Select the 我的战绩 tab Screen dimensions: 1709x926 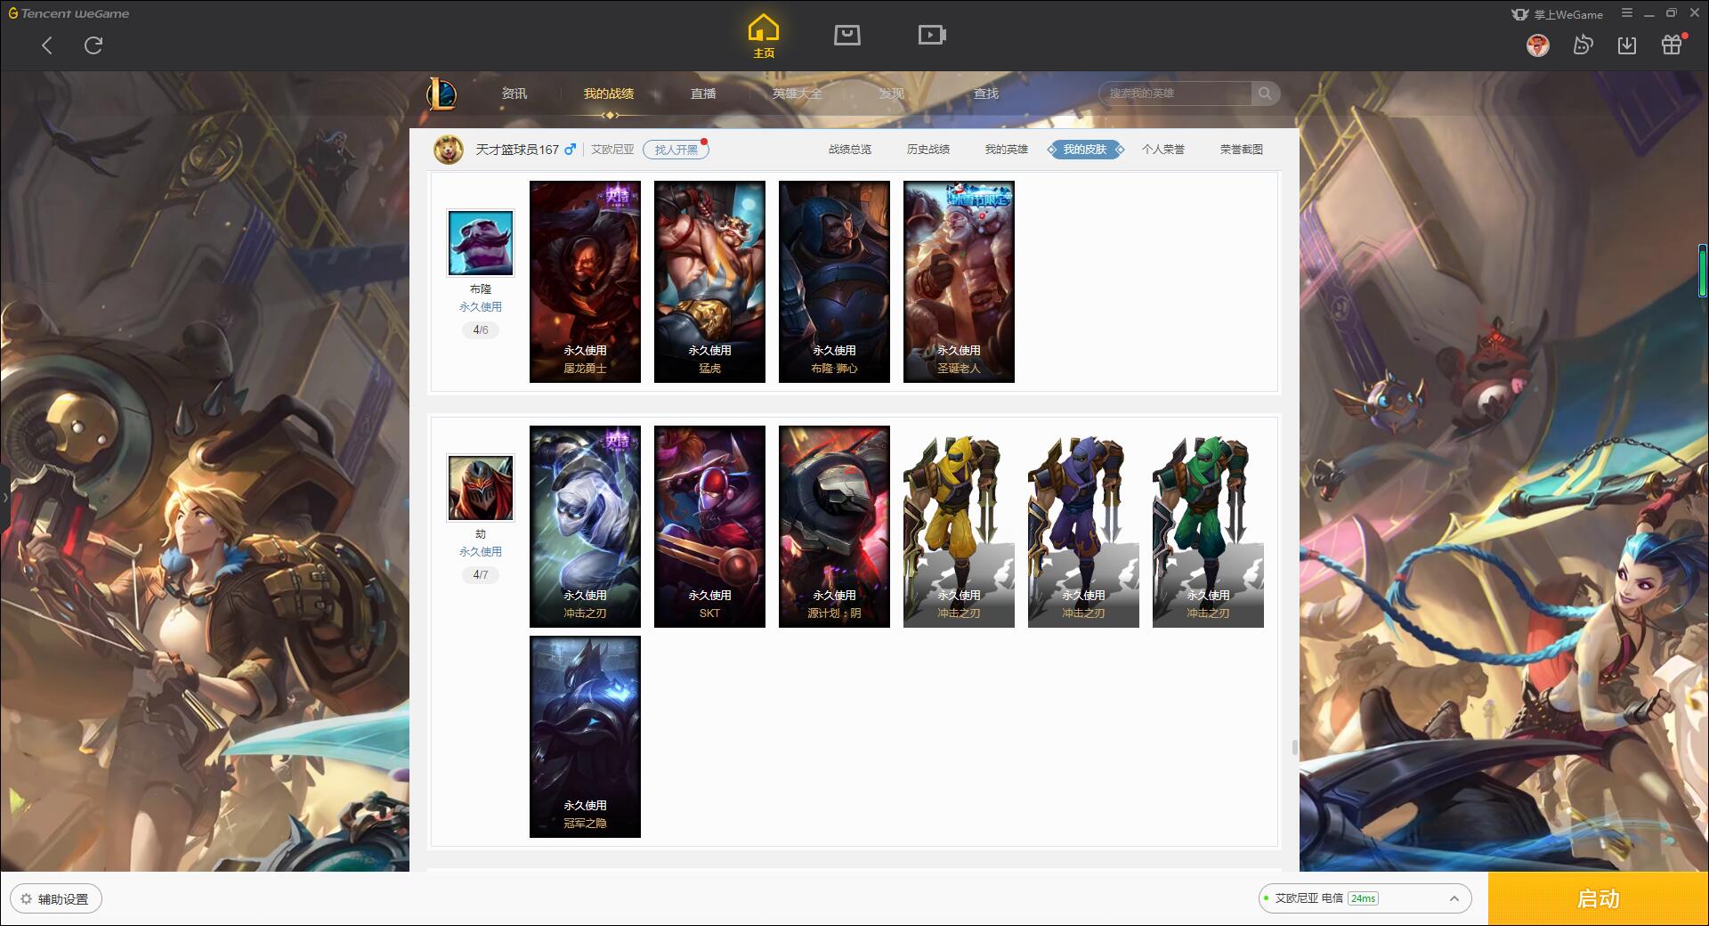click(x=609, y=93)
